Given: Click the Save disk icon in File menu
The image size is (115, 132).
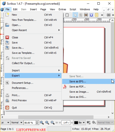Looking at the screenshot, I should (7, 42).
